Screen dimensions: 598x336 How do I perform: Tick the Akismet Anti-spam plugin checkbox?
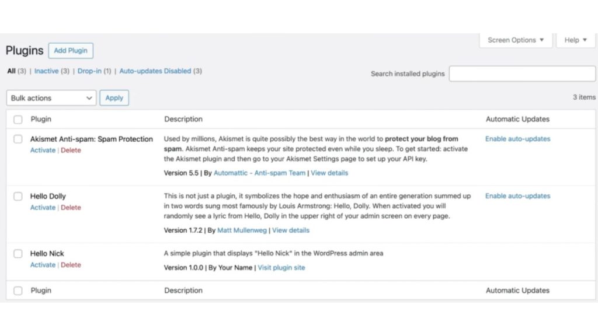(x=18, y=139)
